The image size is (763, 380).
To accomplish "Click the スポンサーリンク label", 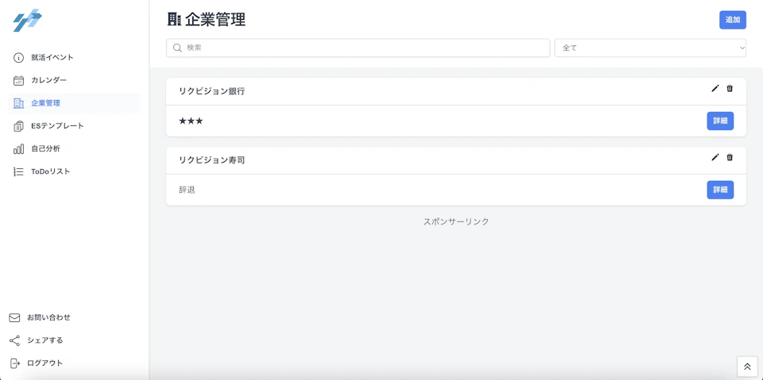I will click(x=456, y=221).
